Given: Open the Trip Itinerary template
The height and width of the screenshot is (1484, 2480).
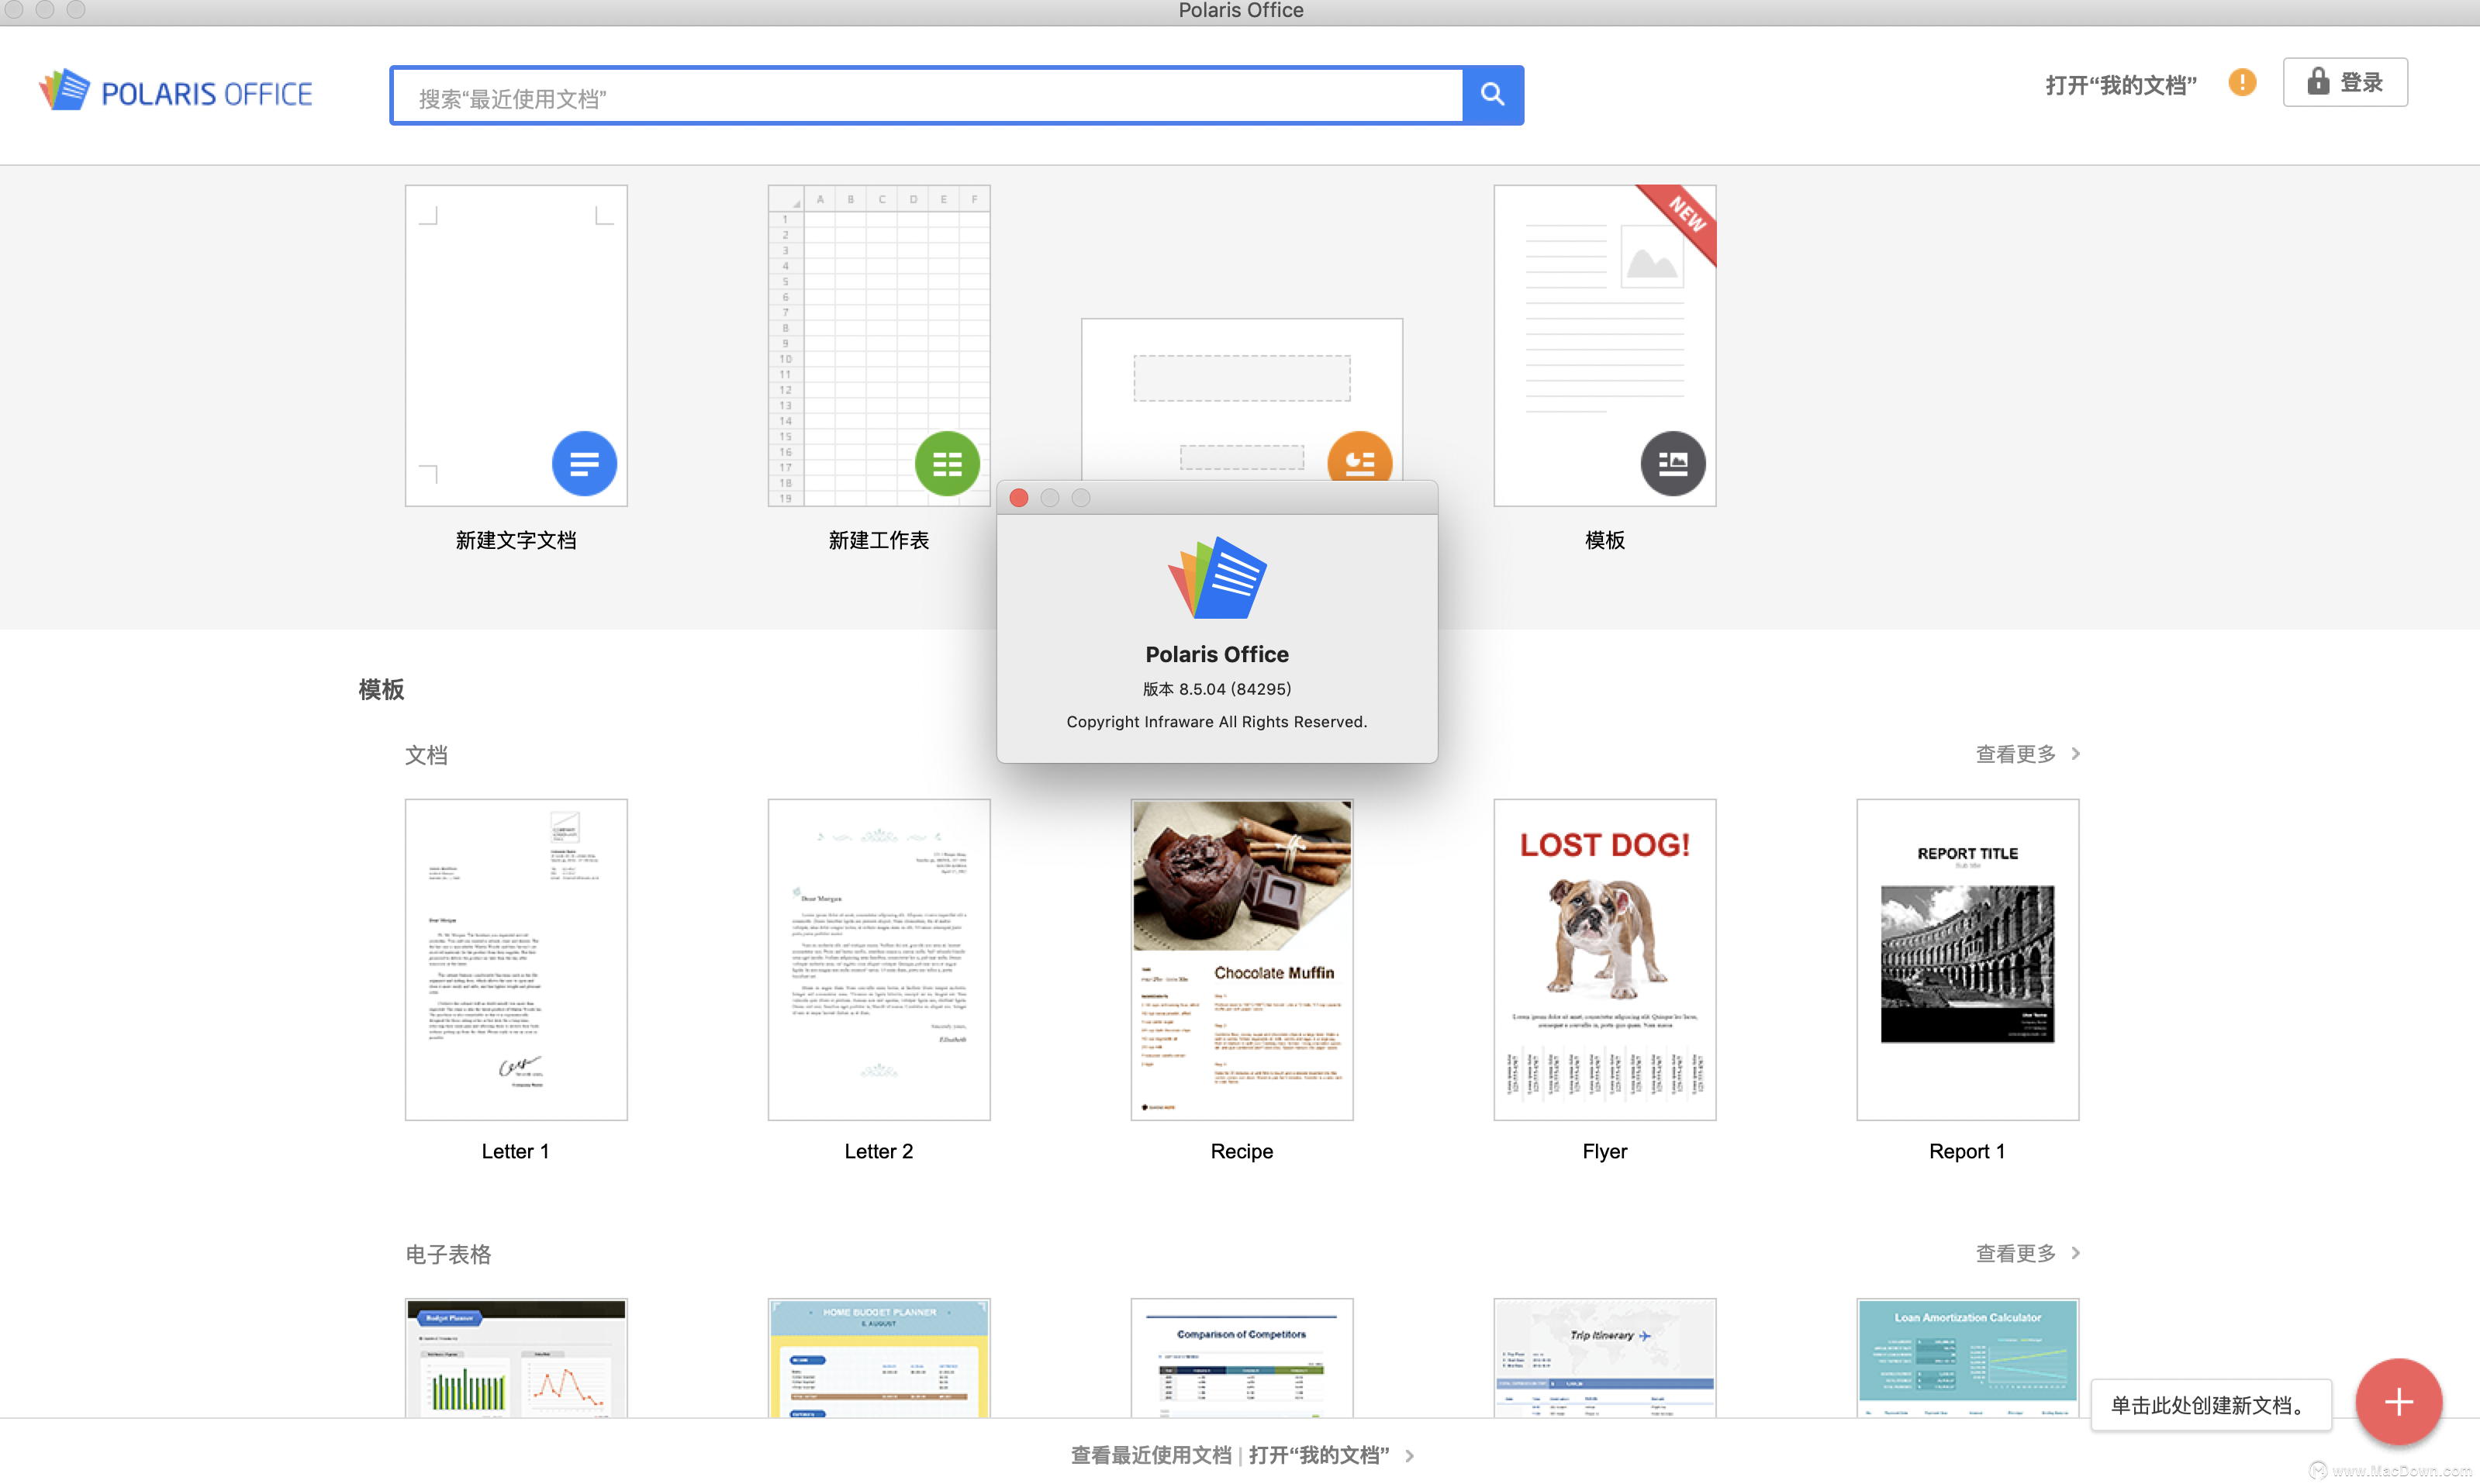Looking at the screenshot, I should (x=1605, y=1358).
